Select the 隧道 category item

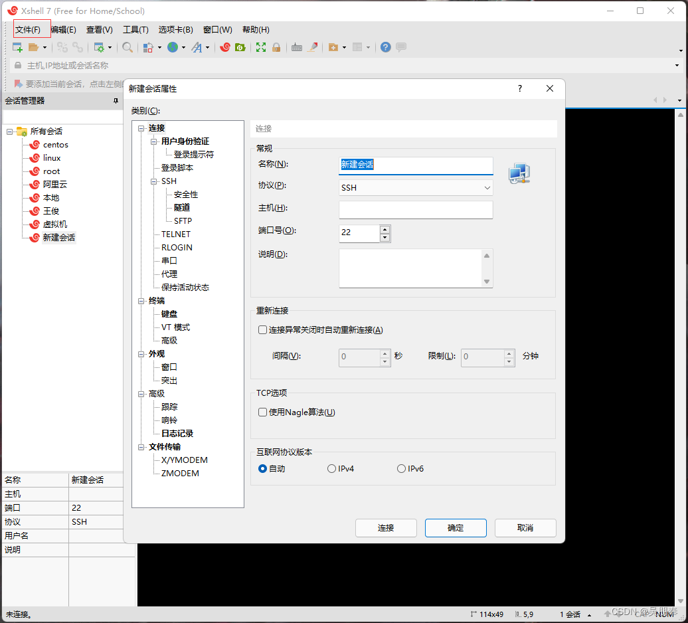pyautogui.click(x=182, y=207)
